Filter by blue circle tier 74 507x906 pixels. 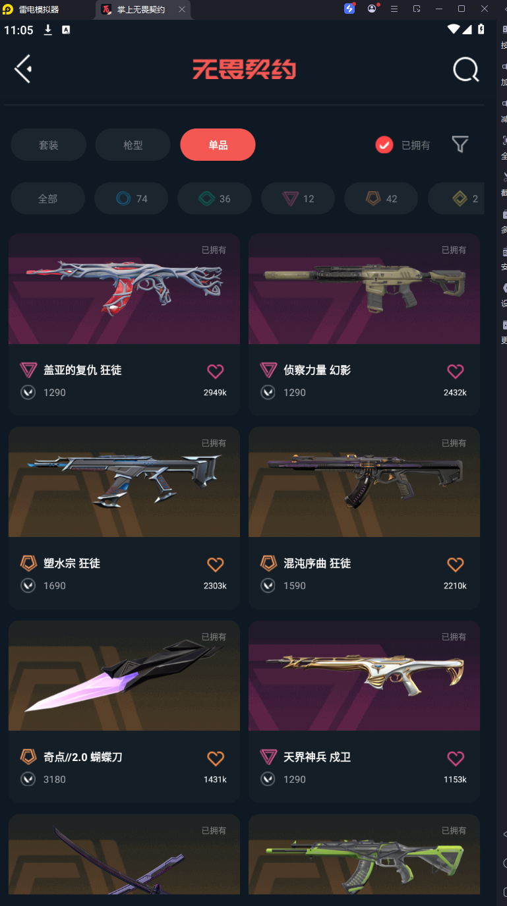pos(131,198)
